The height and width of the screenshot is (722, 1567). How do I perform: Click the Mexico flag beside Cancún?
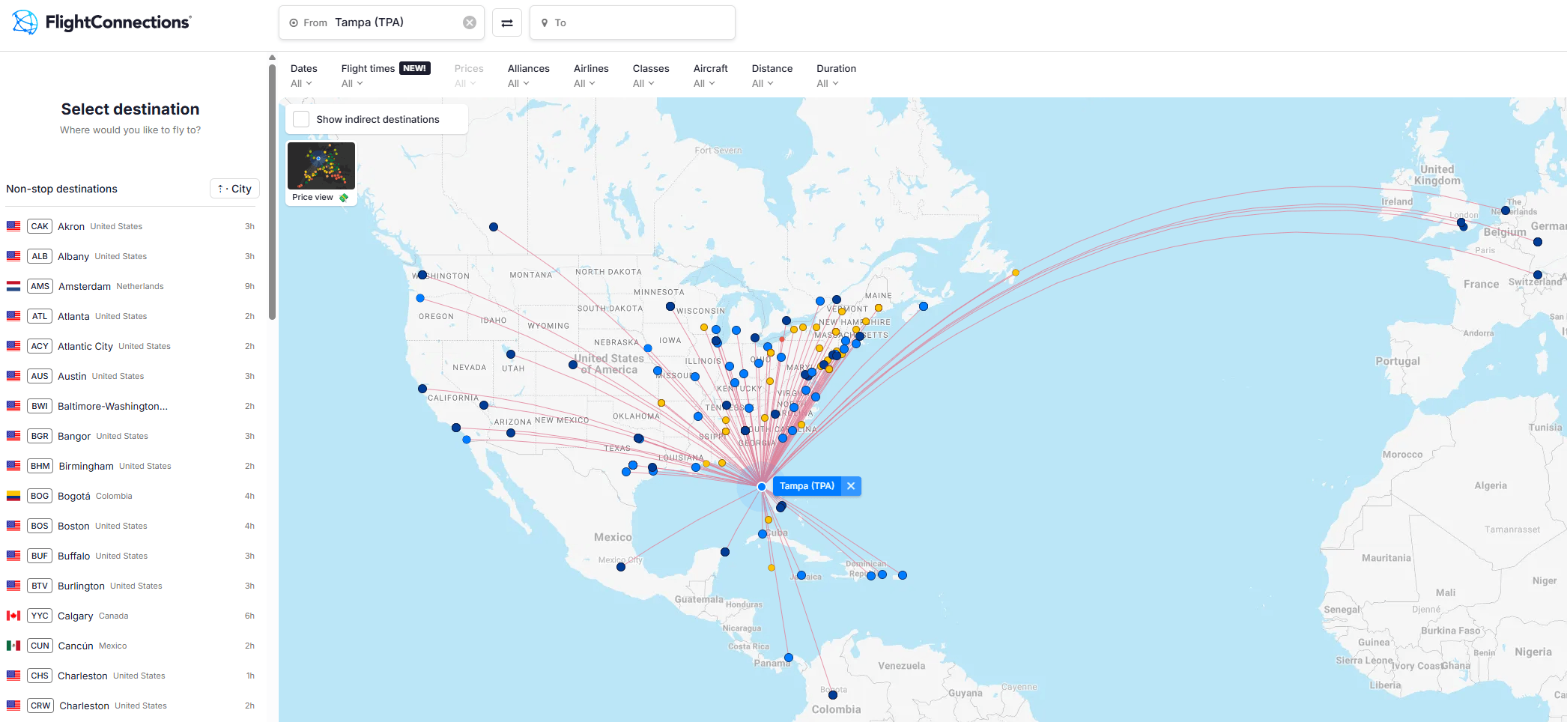tap(13, 646)
